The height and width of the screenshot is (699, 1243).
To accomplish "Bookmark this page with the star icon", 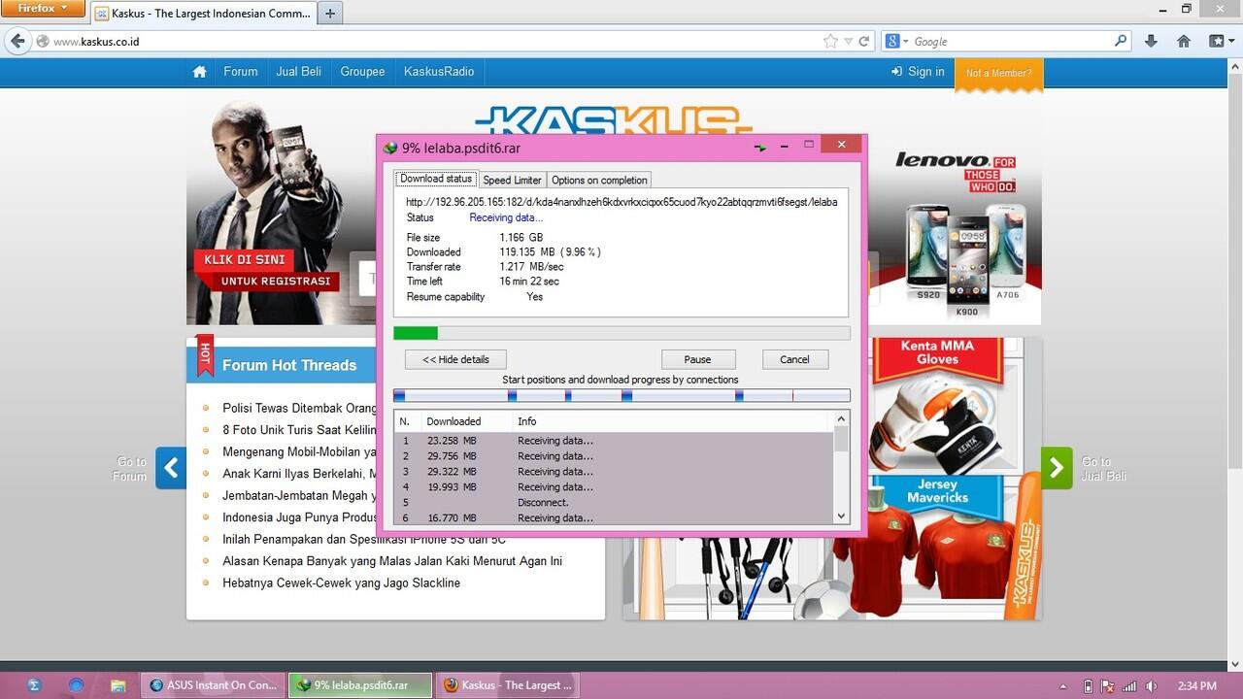I will tap(830, 42).
